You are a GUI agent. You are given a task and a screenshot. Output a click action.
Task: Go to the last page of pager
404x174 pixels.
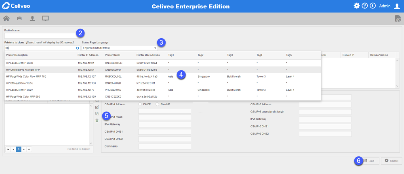coord(29,149)
